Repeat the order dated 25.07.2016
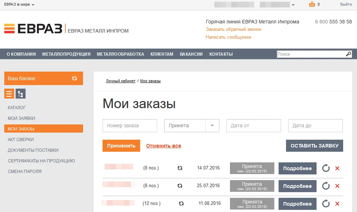The image size is (357, 212). (x=326, y=186)
